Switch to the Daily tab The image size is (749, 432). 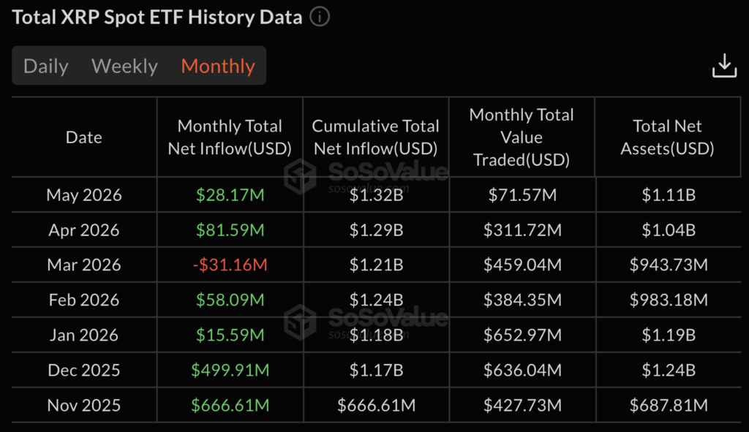click(46, 66)
